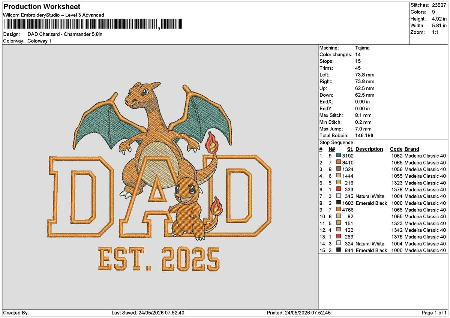Click Natural White in stop row 7
The width and height of the screenshot is (450, 318).
coord(370,196)
